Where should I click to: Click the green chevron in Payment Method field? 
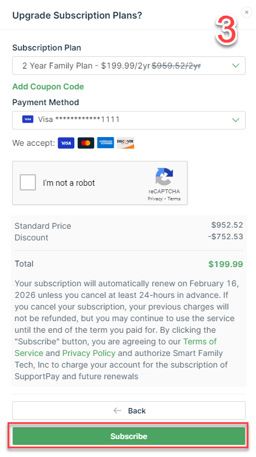coord(235,120)
